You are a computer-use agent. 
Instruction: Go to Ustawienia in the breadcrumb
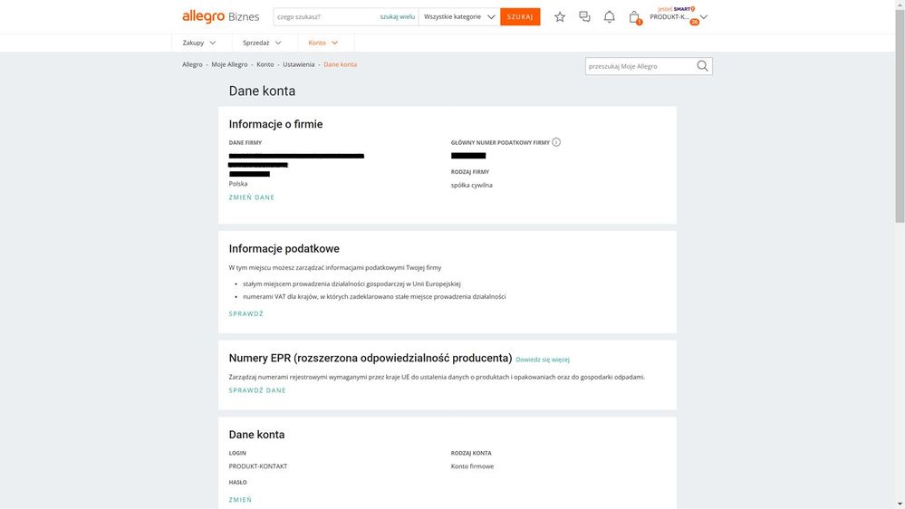pos(298,64)
